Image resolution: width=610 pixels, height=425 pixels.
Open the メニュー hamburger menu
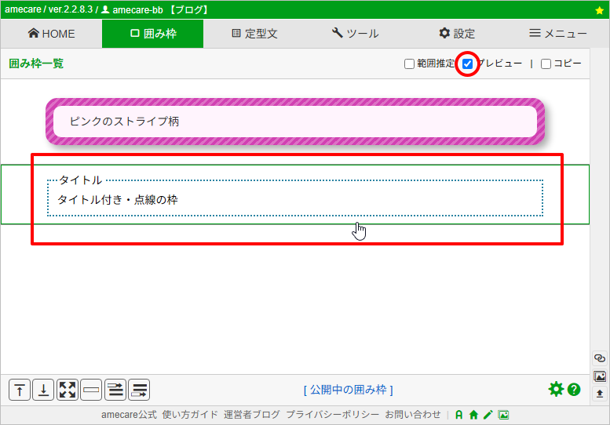(x=557, y=34)
